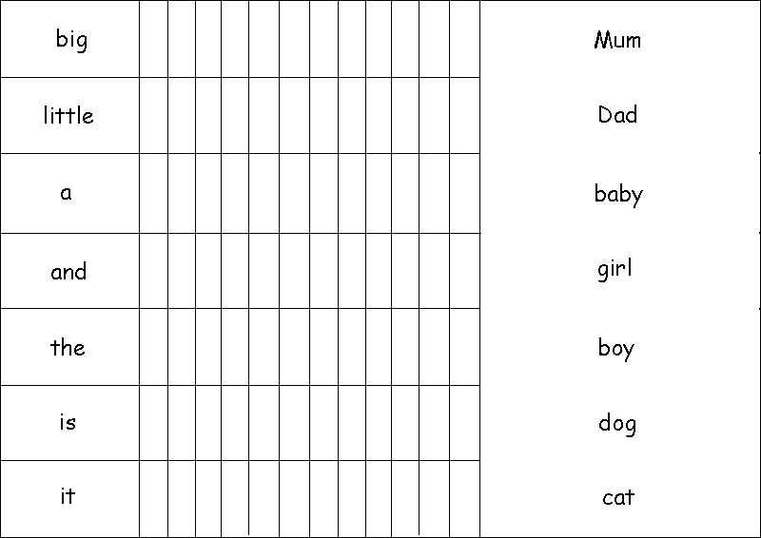Click the word "girl"
This screenshot has height=538, width=761.
click(615, 269)
